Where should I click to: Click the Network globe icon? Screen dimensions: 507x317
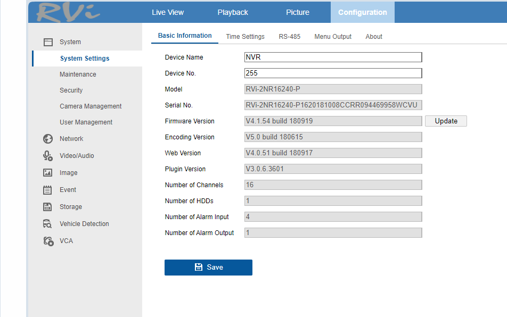[x=48, y=139]
